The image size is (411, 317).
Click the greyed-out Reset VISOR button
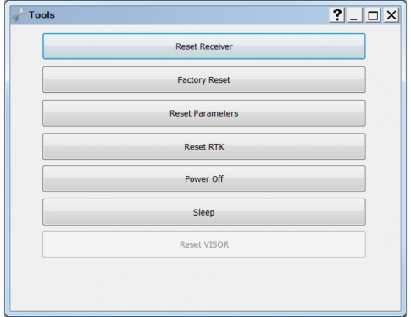point(204,244)
